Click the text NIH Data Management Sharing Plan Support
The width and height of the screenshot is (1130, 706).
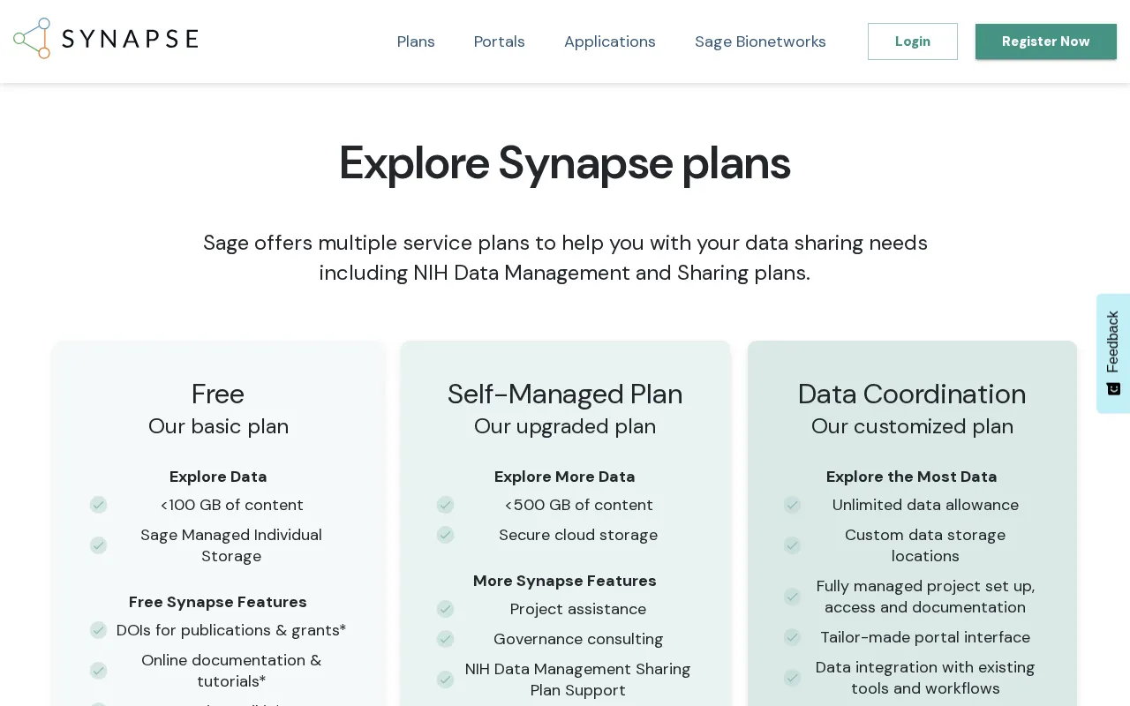click(578, 680)
